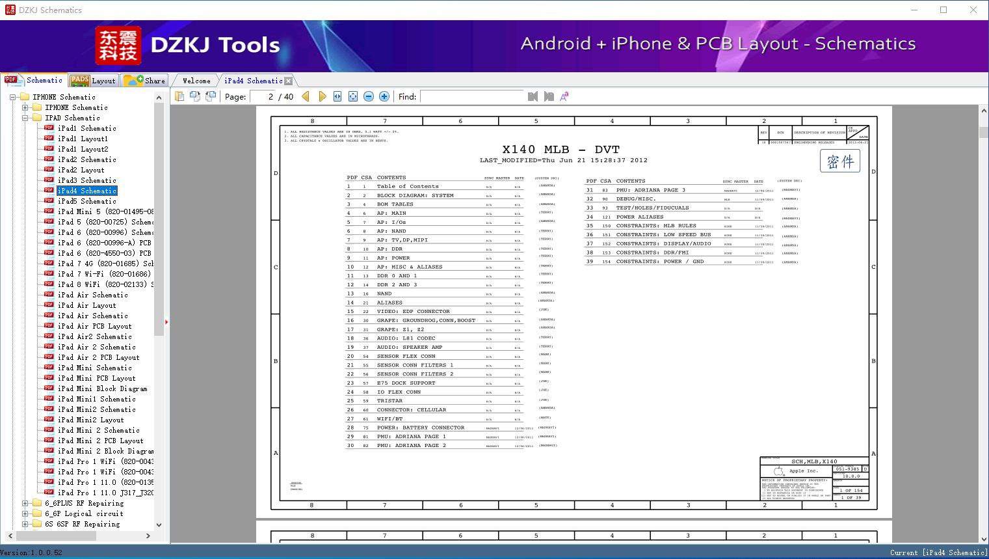Switch to the Layout tab
Image resolution: width=989 pixels, height=559 pixels.
click(x=93, y=81)
